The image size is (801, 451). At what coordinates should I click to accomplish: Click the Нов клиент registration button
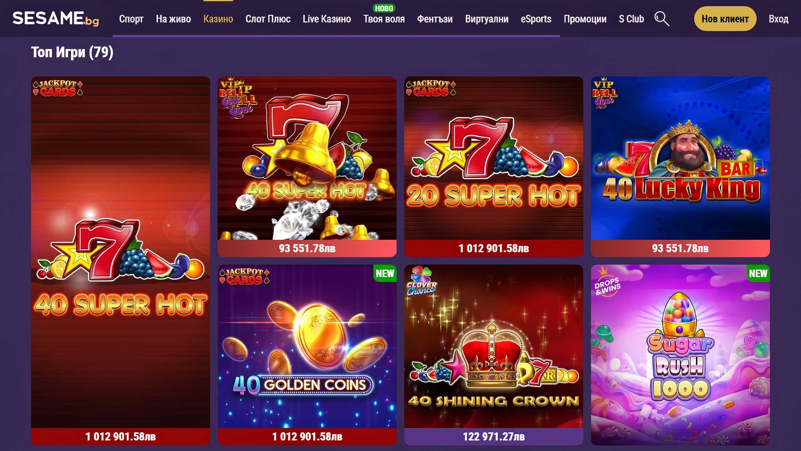point(725,19)
